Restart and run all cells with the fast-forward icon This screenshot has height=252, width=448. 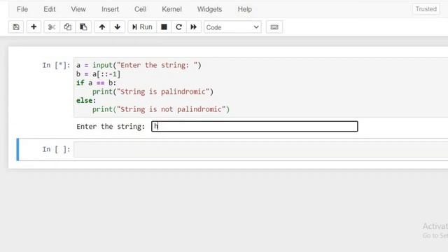click(194, 27)
